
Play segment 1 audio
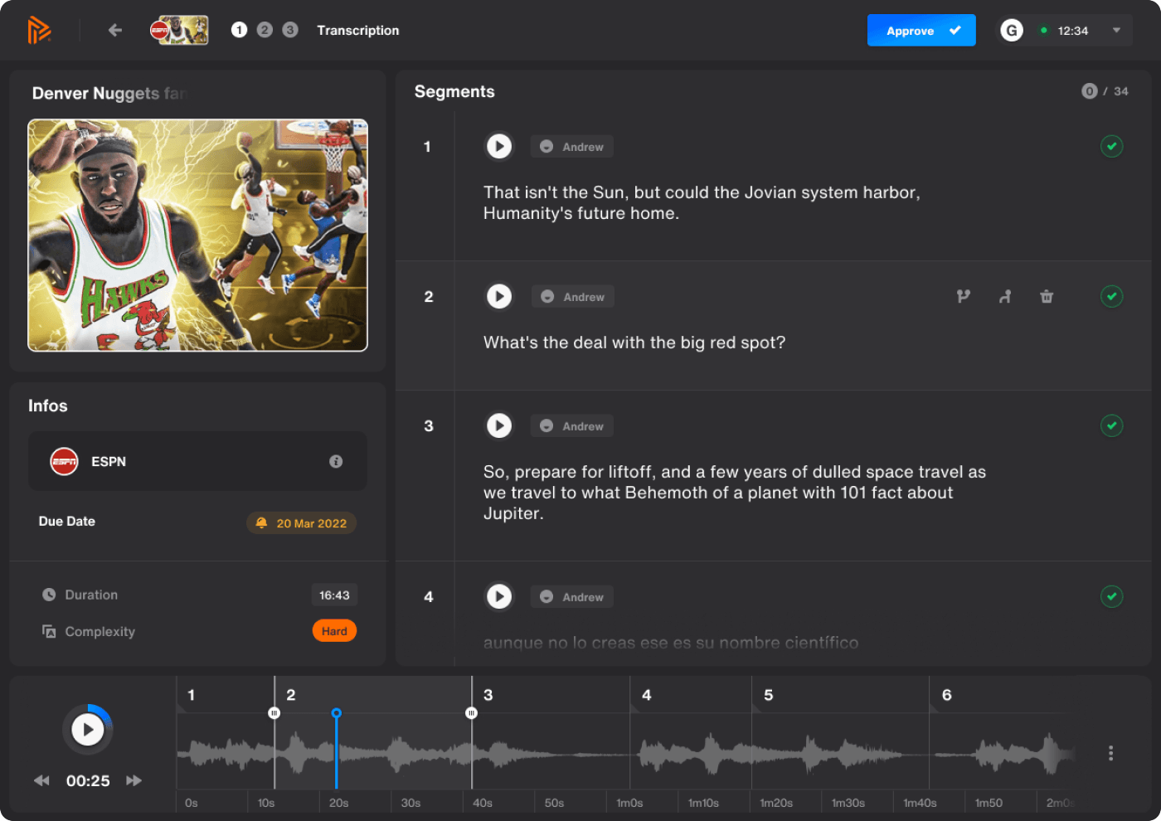[499, 147]
